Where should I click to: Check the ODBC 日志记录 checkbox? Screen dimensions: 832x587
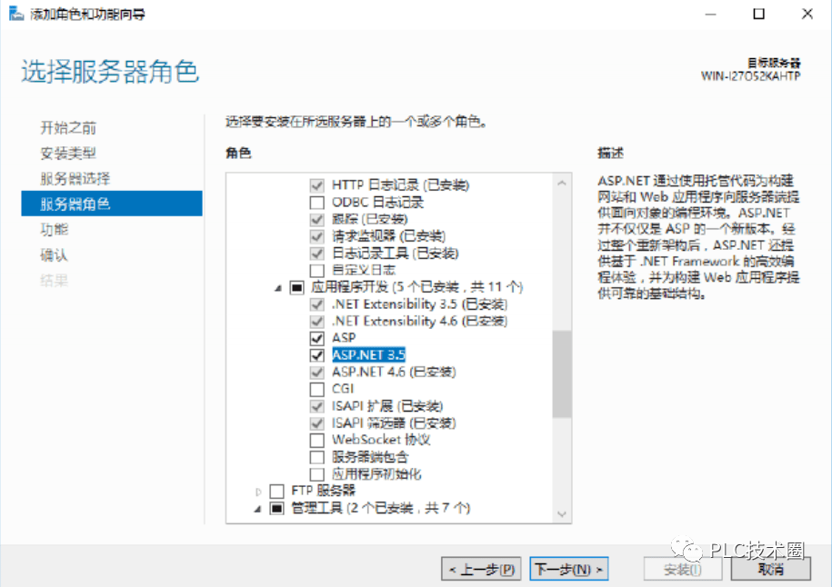(316, 203)
